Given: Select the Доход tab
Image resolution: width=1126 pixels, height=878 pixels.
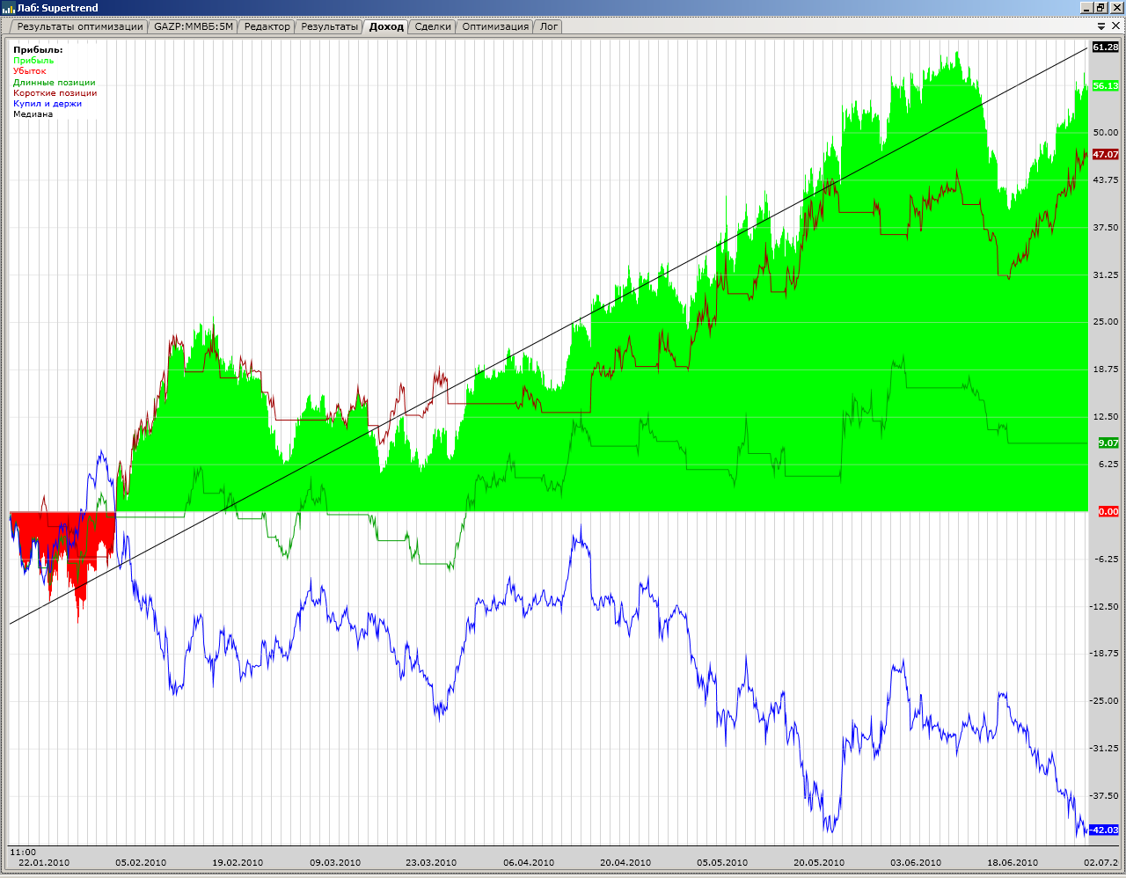Looking at the screenshot, I should (x=386, y=26).
